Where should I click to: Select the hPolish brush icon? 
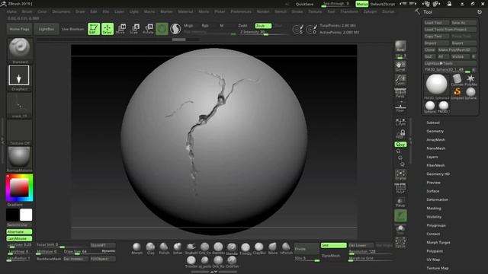tap(286, 249)
